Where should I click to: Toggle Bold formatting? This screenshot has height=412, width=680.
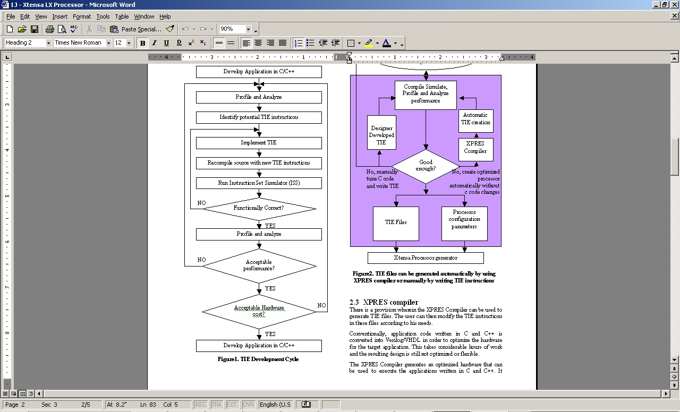(x=142, y=43)
